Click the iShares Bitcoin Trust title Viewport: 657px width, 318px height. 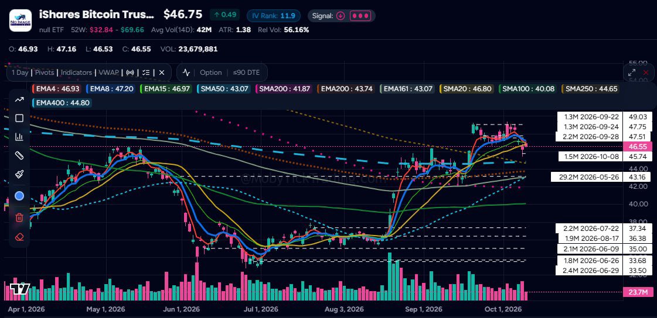click(x=96, y=15)
